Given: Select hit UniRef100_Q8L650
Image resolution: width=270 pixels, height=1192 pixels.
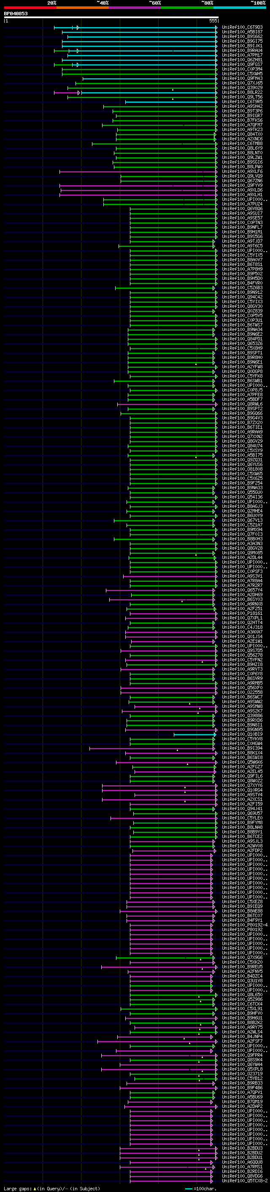Looking at the screenshot, I should [x=242, y=995].
